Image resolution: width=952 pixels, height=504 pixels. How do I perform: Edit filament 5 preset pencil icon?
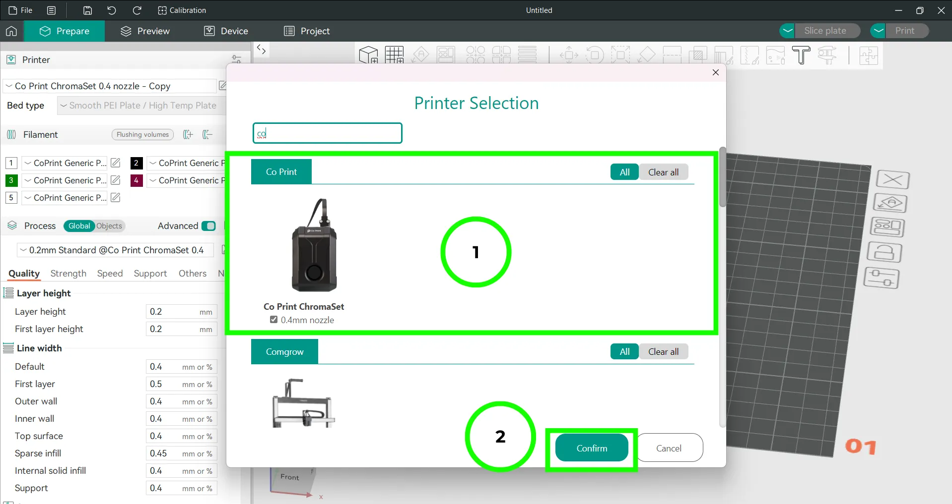[x=116, y=197]
